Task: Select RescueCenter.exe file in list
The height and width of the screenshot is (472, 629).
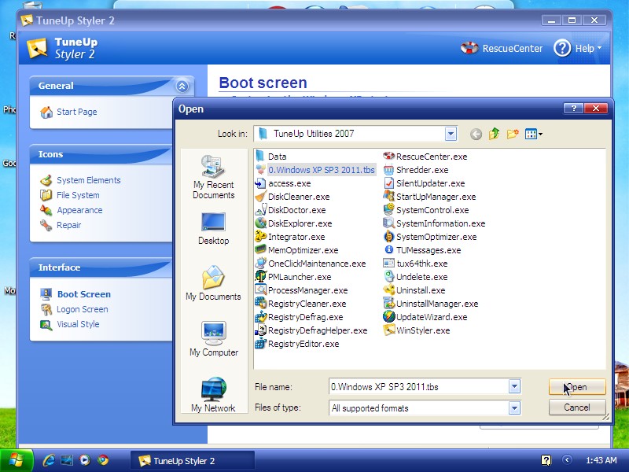Action: click(x=425, y=157)
